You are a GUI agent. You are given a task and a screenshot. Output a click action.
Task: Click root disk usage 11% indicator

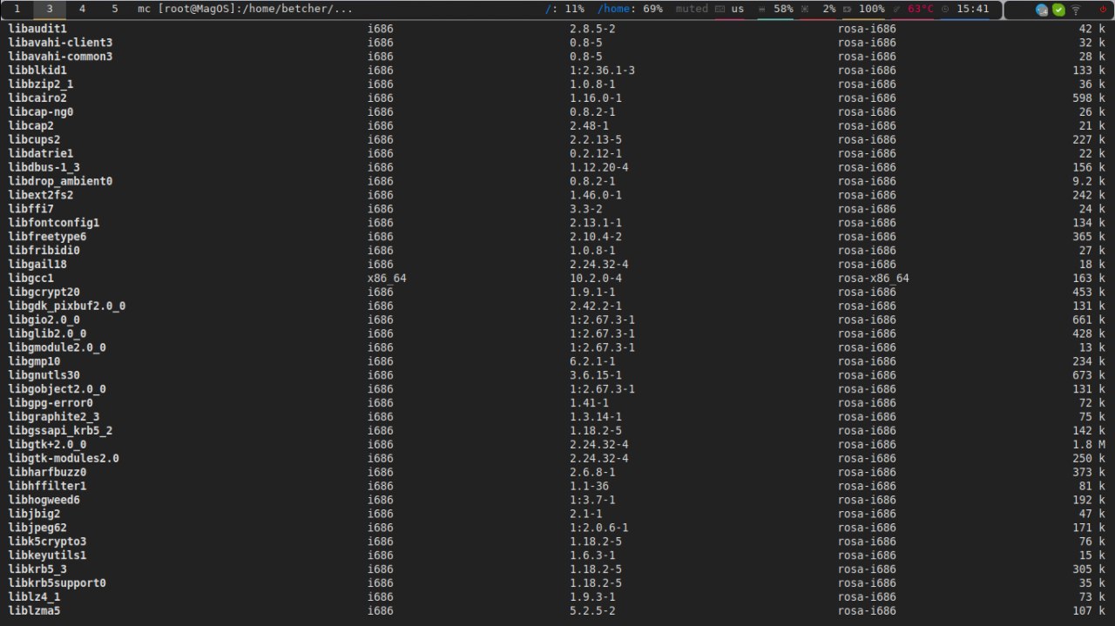click(x=564, y=9)
